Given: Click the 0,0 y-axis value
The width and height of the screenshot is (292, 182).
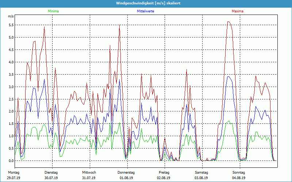Looking at the screenshot, I should [11, 161].
